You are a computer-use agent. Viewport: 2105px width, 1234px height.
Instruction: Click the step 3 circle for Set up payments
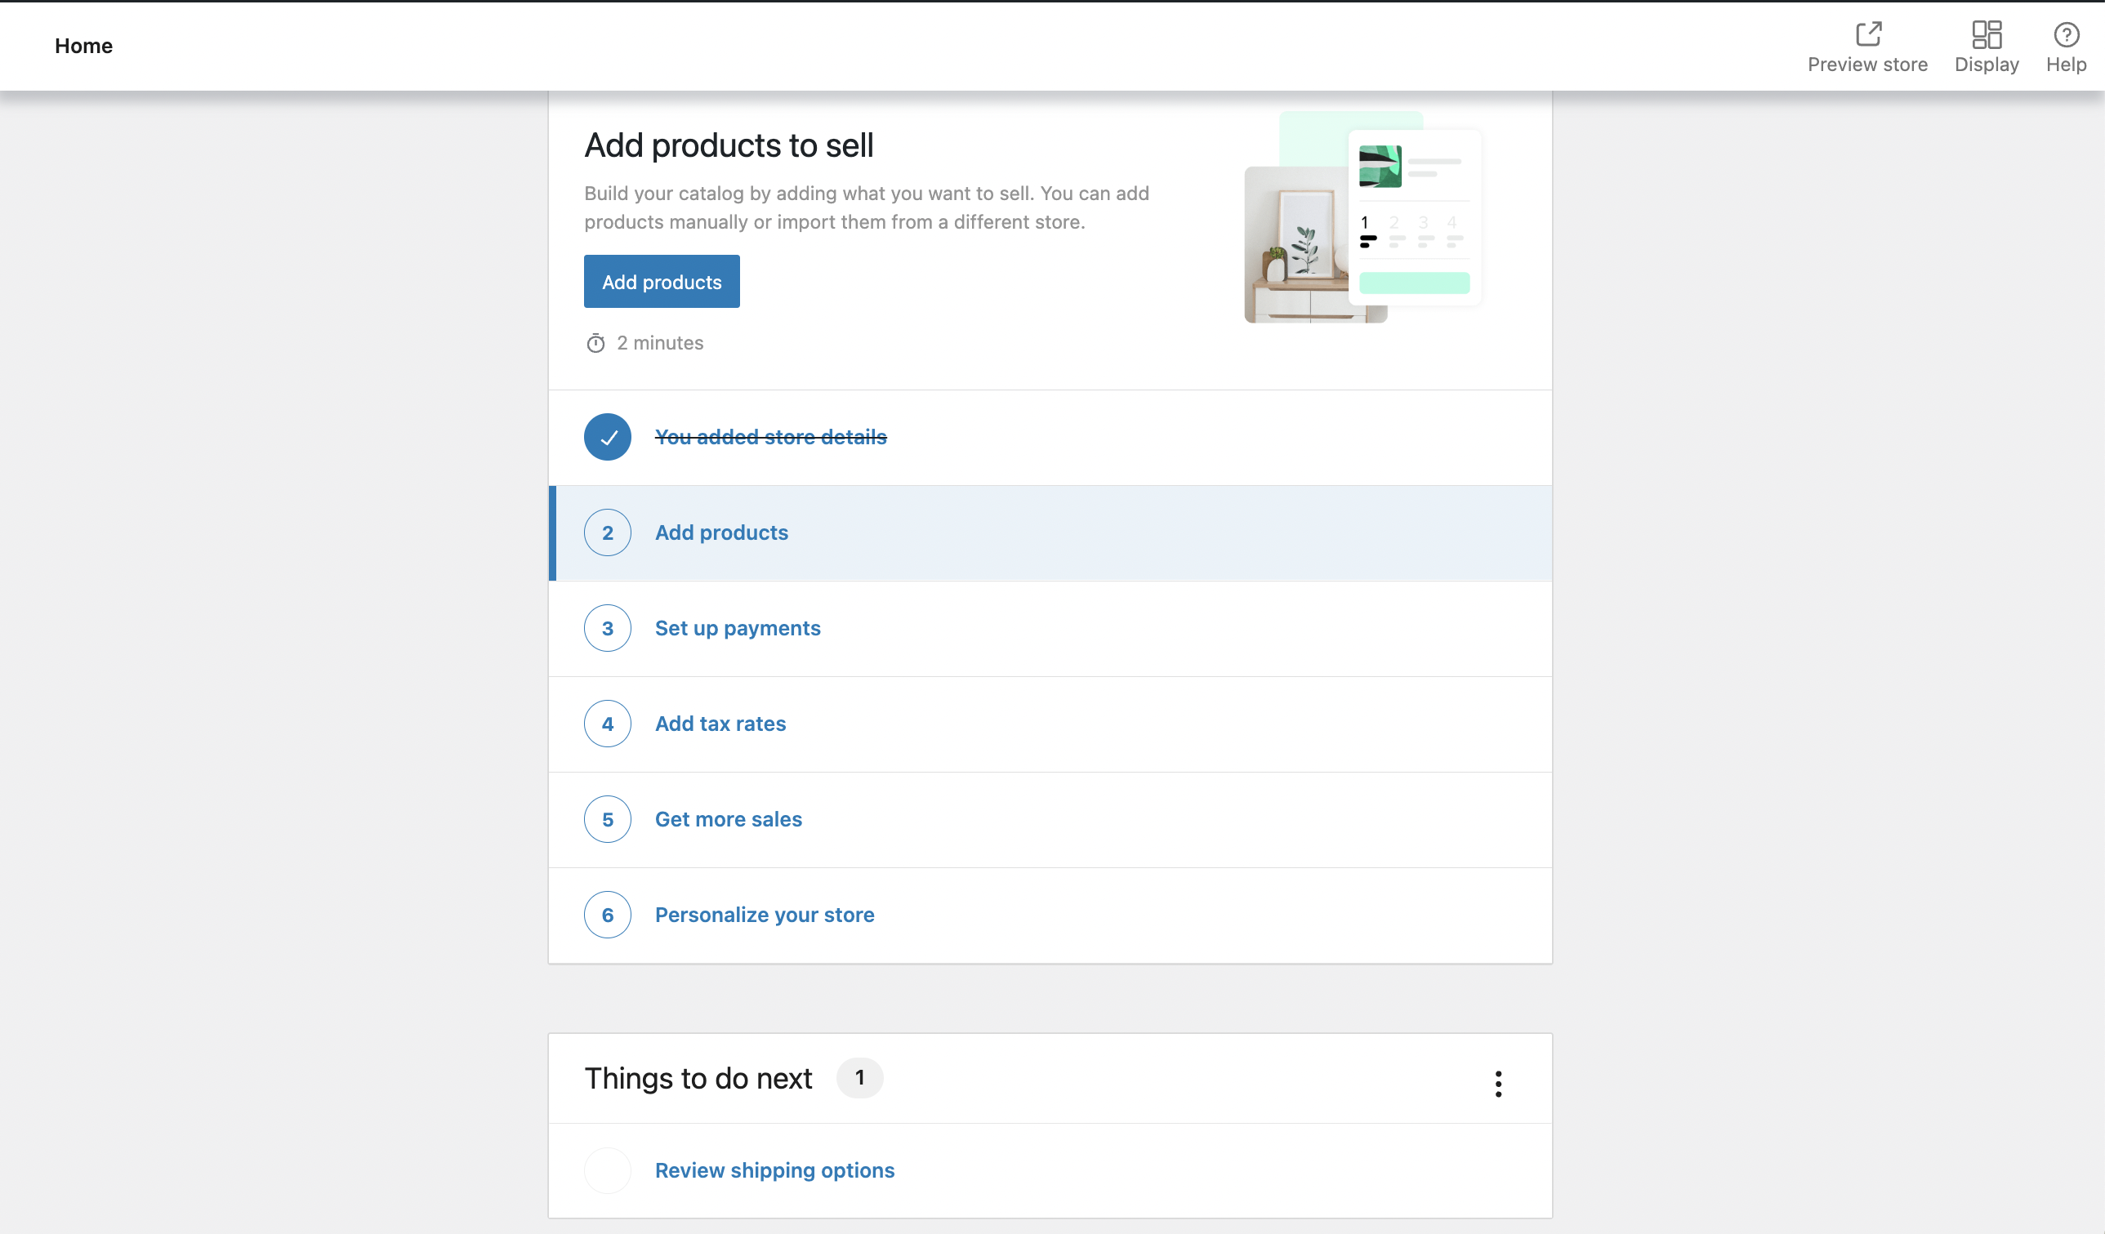point(607,628)
